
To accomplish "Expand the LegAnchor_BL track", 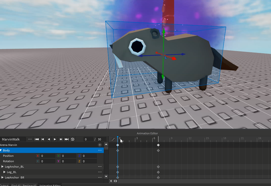I will (2, 167).
